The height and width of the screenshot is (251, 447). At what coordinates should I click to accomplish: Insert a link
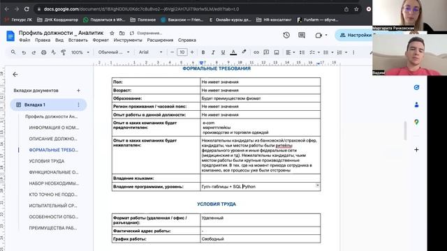(256, 52)
